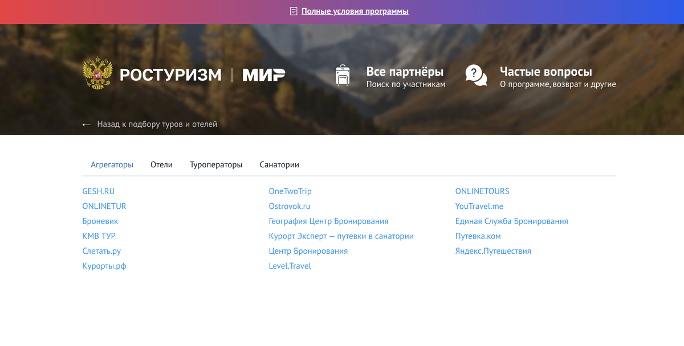Click the standalone Центр Бронирования link
684x346 pixels.
(308, 251)
